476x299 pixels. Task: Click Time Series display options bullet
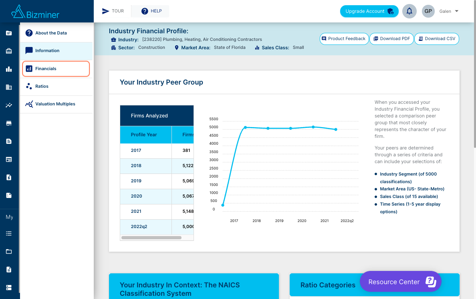(x=410, y=208)
